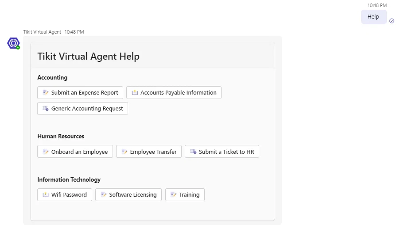397x236 pixels.
Task: Click the message sent checkmark icon
Action: coord(392,21)
